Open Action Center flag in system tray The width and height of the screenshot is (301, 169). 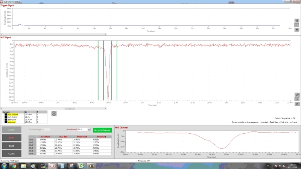276,166
